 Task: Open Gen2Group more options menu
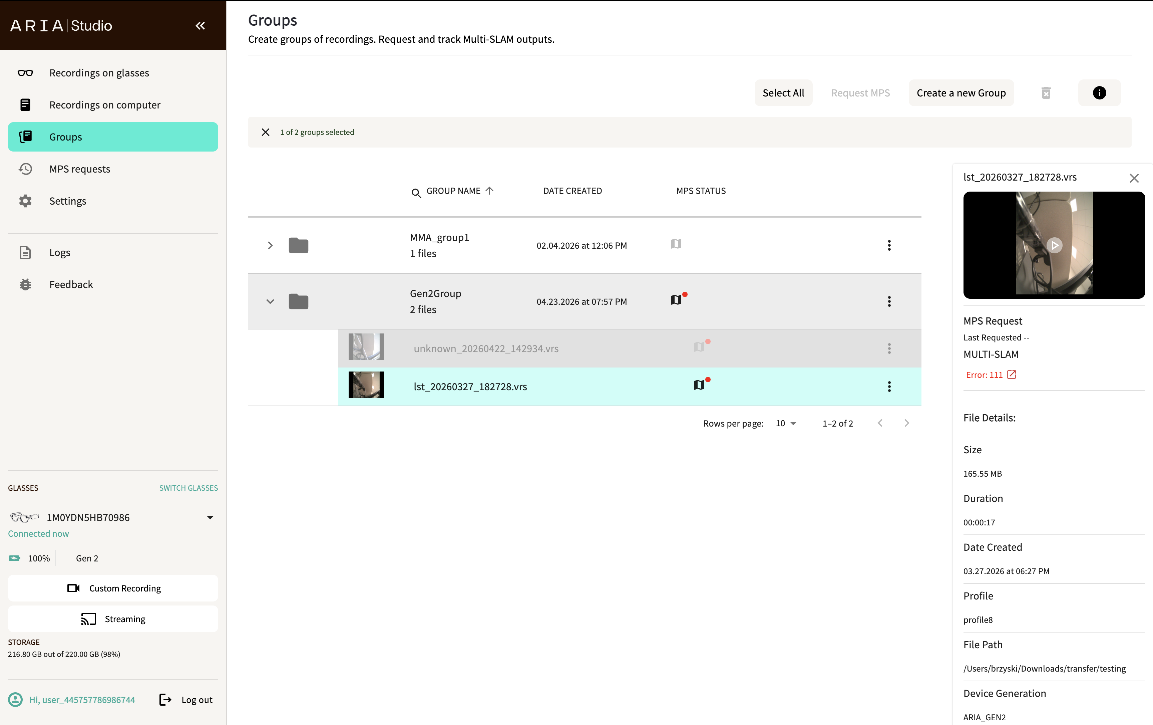coord(889,301)
